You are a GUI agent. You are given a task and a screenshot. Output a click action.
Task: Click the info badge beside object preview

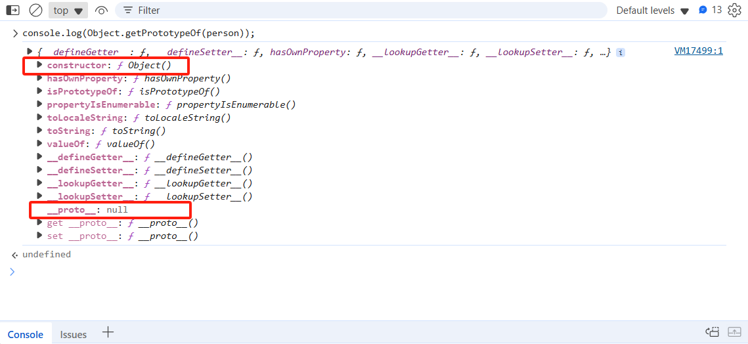tap(621, 53)
